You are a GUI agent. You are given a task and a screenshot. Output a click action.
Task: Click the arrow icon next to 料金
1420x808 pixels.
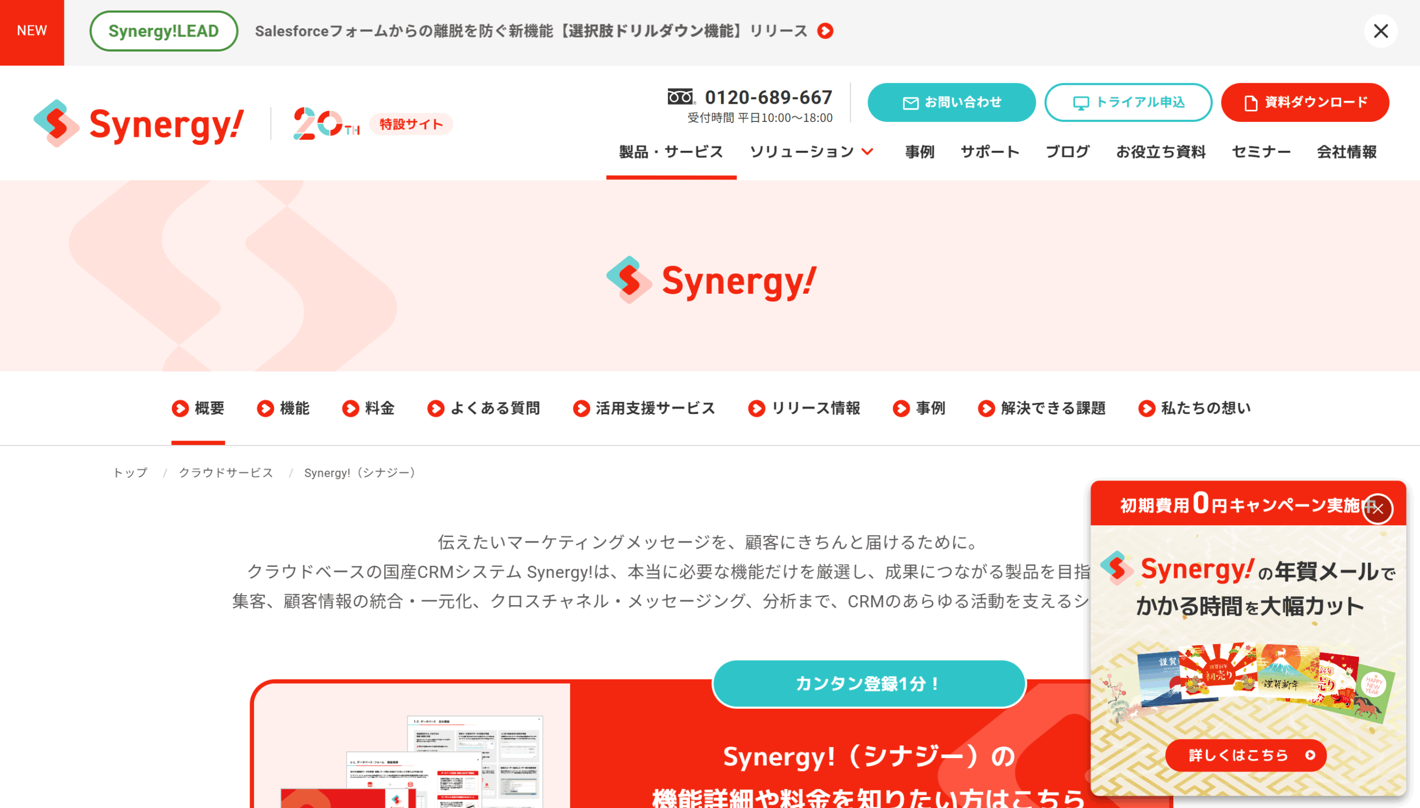351,408
